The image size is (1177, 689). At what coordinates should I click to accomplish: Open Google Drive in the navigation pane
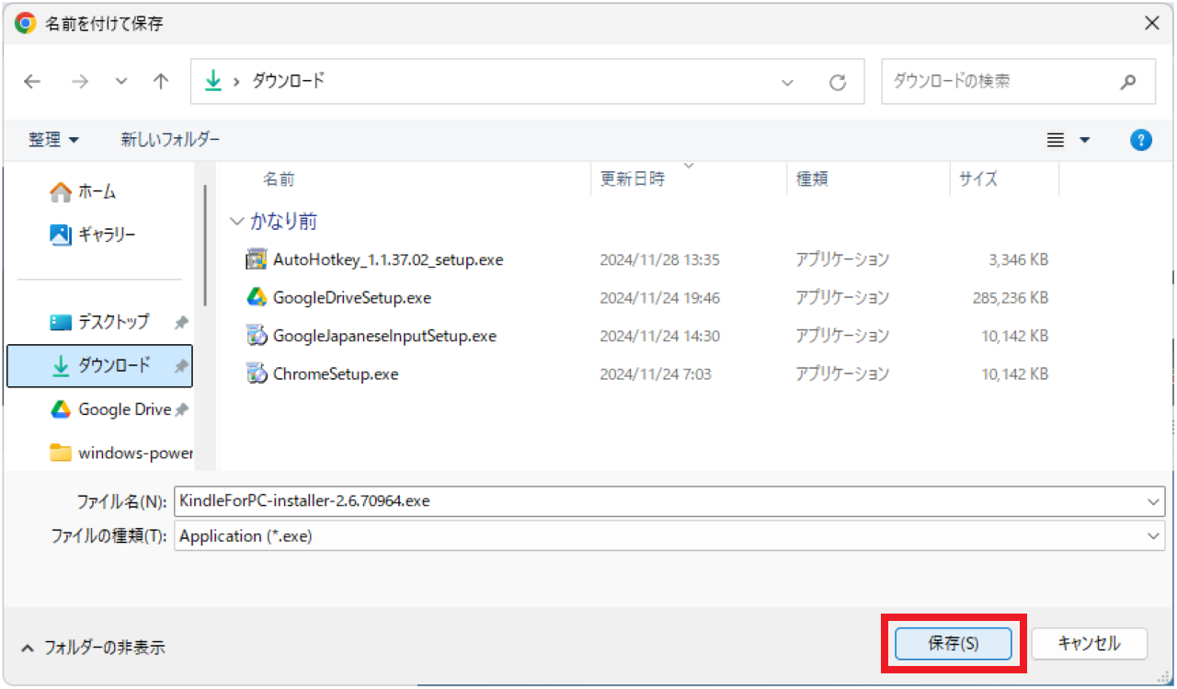point(110,409)
